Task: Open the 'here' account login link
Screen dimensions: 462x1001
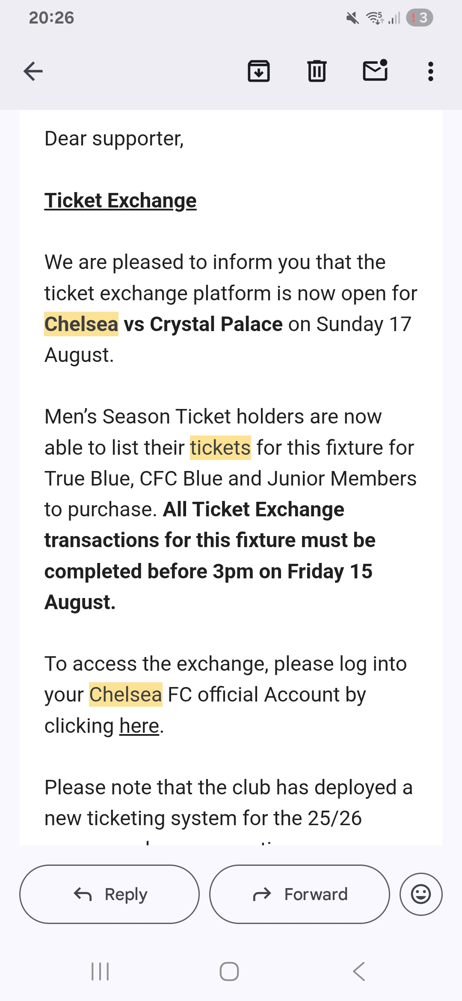Action: click(x=139, y=726)
